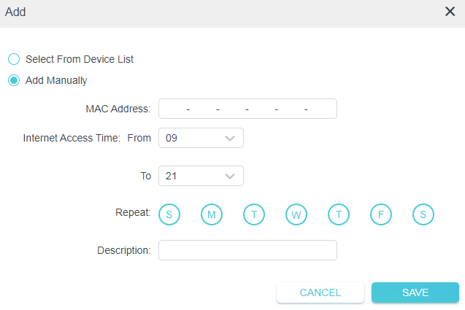Choose Select From Device List option
Image resolution: width=465 pixels, height=310 pixels.
14,59
